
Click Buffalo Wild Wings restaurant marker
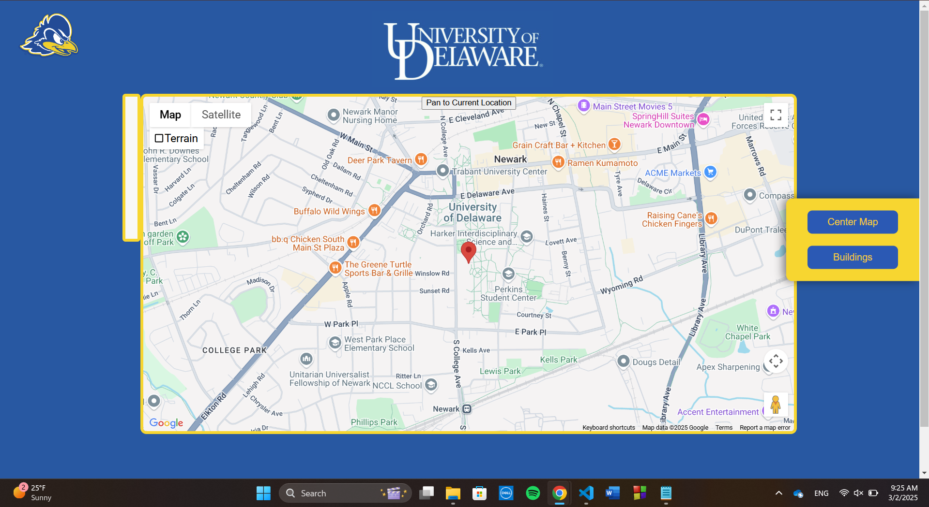coord(374,210)
